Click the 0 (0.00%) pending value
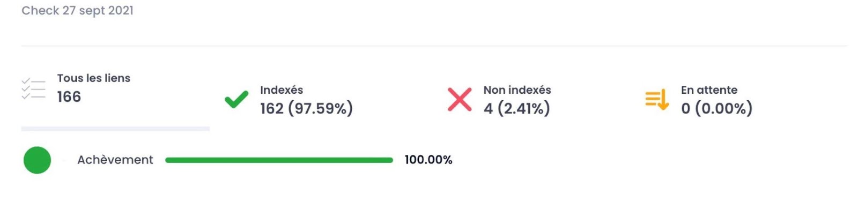Viewport: 858px width, 201px height. pyautogui.click(x=717, y=108)
